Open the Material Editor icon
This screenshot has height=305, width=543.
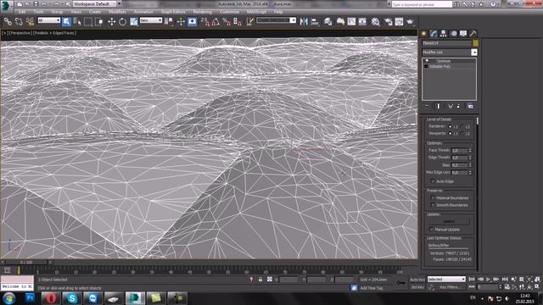pyautogui.click(x=375, y=22)
